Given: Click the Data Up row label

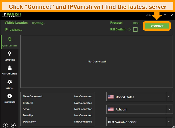Looking at the screenshot, I should [28, 115].
